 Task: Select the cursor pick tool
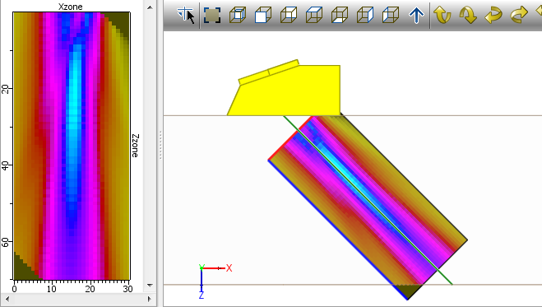pos(186,15)
